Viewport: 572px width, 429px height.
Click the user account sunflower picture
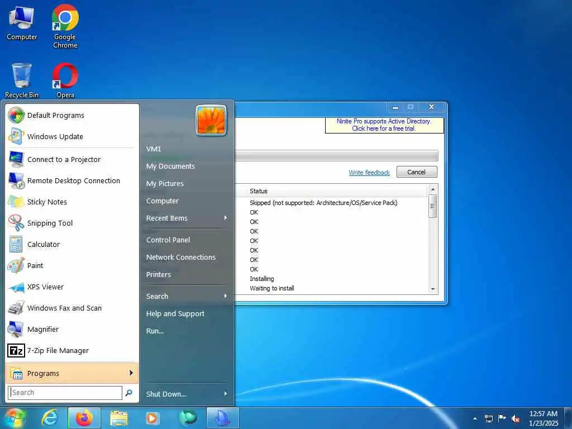point(211,121)
